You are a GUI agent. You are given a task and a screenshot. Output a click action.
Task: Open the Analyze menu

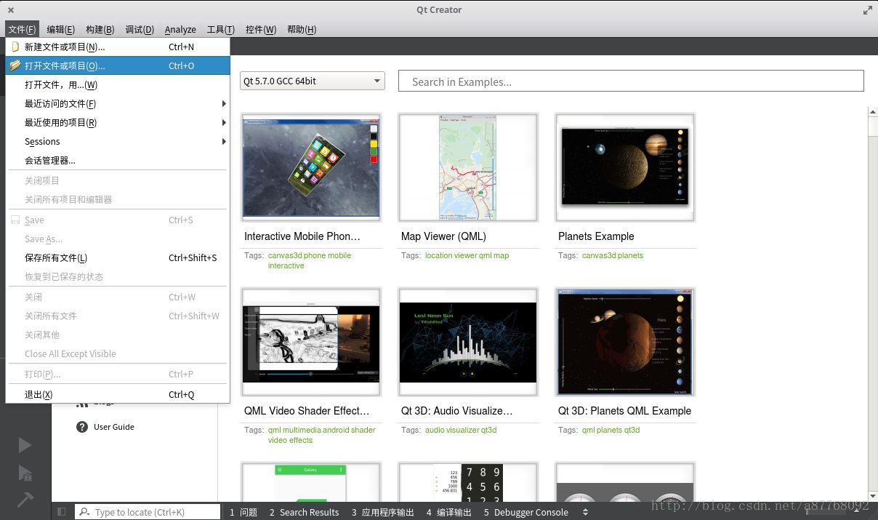tap(180, 29)
